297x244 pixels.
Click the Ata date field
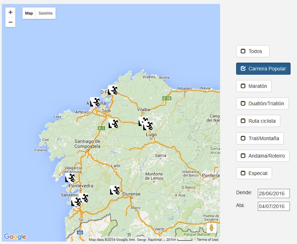pos(274,206)
